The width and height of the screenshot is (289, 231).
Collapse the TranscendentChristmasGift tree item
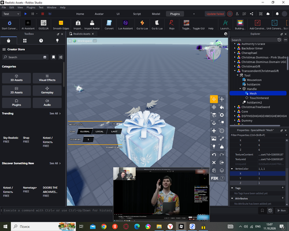tap(235, 71)
